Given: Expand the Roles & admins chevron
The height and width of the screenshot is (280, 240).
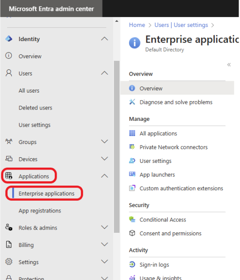Looking at the screenshot, I should coord(104,227).
